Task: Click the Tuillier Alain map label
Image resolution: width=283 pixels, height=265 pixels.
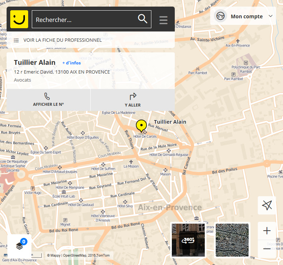Action: click(170, 122)
